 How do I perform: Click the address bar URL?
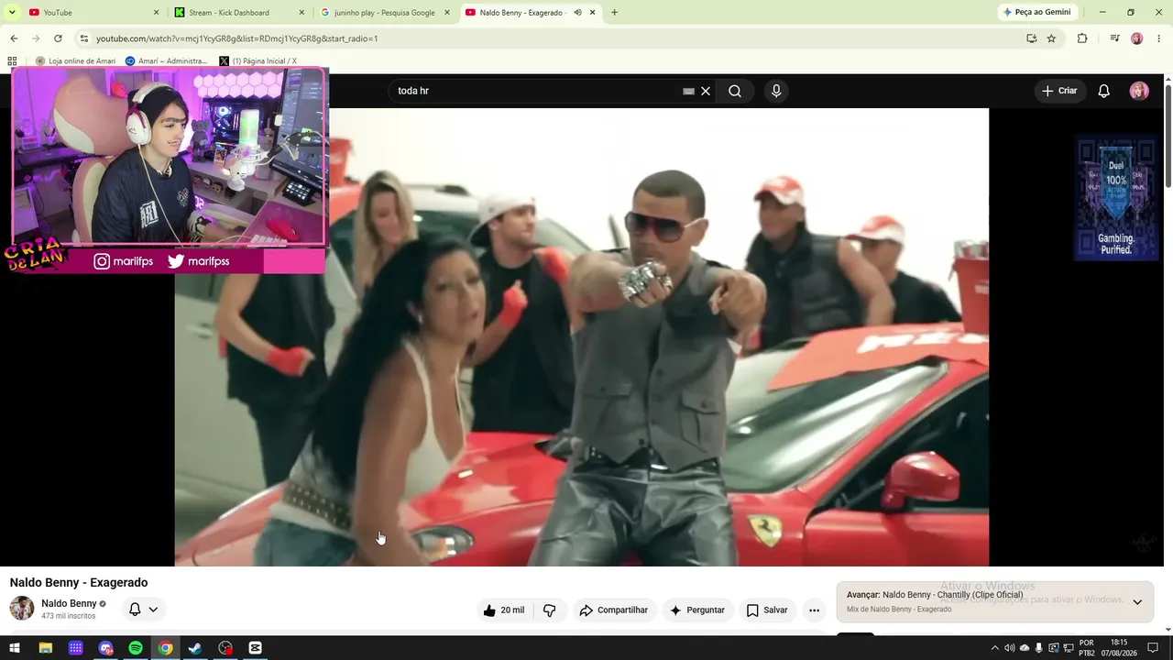(236, 38)
